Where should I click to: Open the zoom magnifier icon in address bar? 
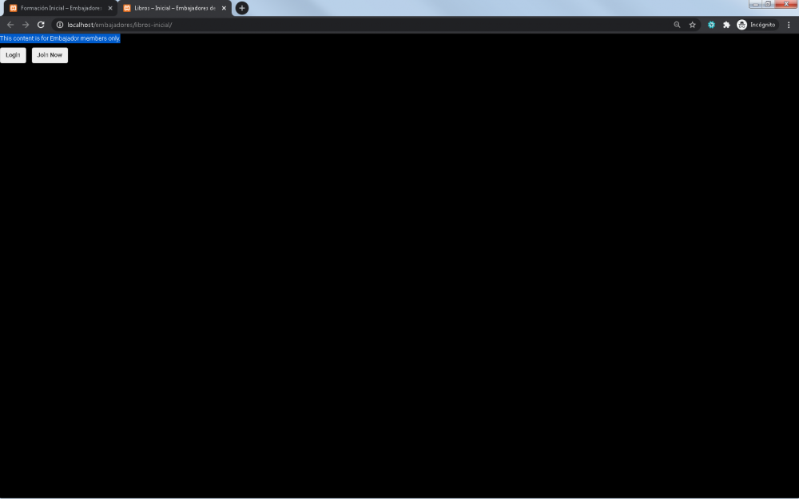(x=677, y=25)
